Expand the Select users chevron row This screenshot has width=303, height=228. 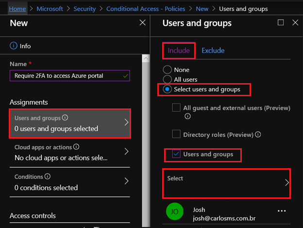[226, 183]
